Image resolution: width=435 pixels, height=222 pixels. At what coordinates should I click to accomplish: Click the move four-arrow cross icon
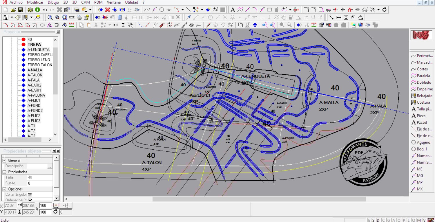coord(343,10)
